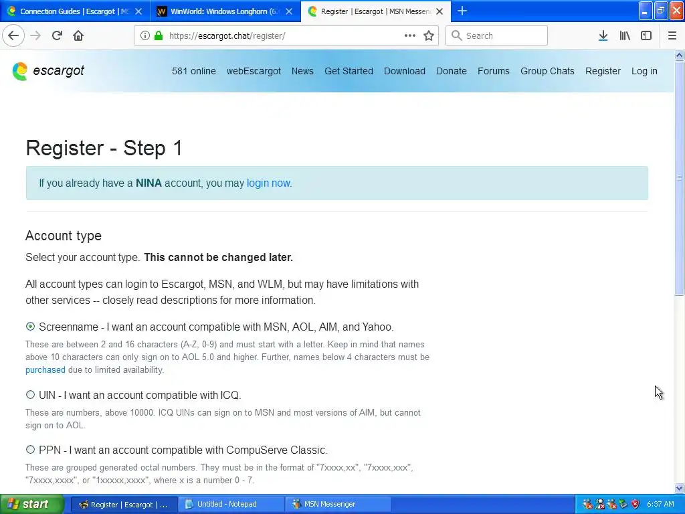The image size is (685, 514).
Task: Select the PPN account type
Action: tap(30, 449)
